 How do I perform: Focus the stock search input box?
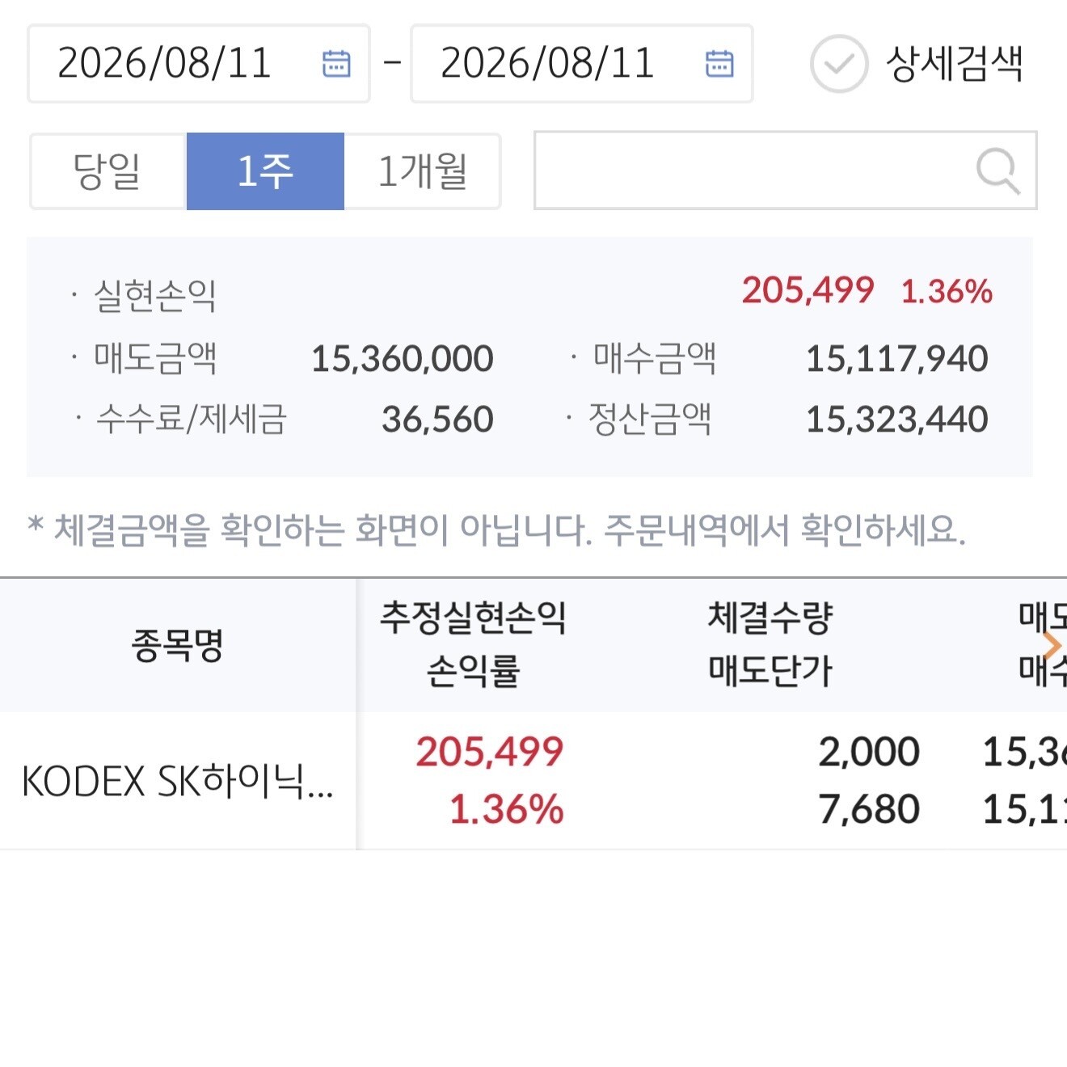click(x=785, y=171)
